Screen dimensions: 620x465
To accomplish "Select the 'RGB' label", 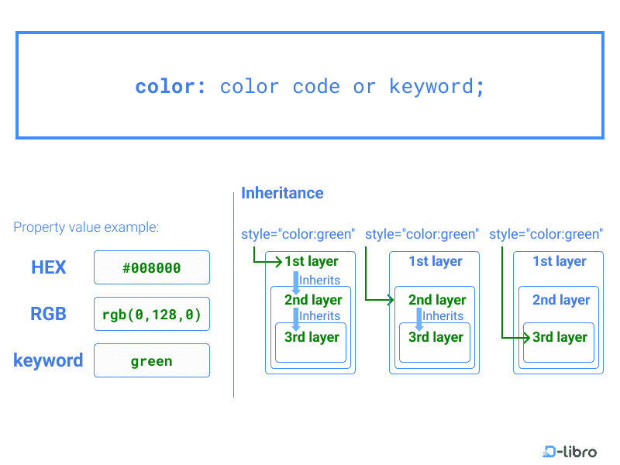I will tap(48, 314).
